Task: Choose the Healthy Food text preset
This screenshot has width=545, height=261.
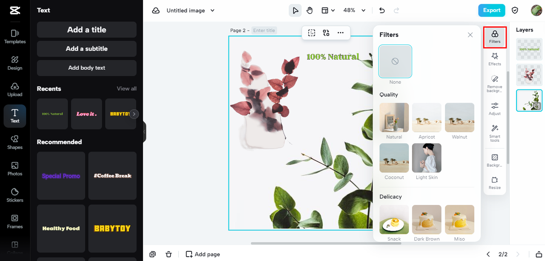Action: [61, 228]
